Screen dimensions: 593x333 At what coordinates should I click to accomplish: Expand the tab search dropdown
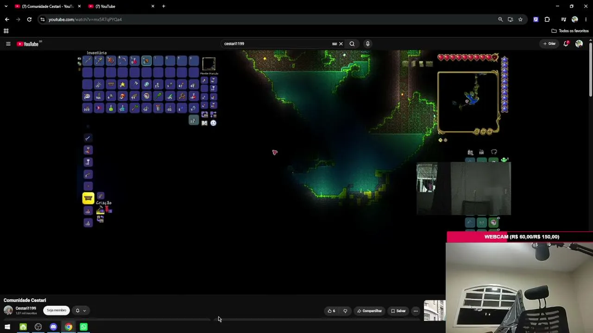(6, 6)
